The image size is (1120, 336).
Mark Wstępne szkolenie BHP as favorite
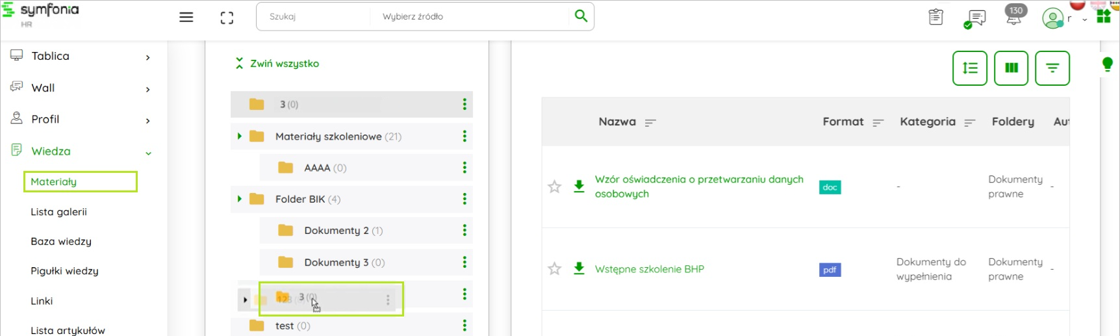[x=554, y=269]
